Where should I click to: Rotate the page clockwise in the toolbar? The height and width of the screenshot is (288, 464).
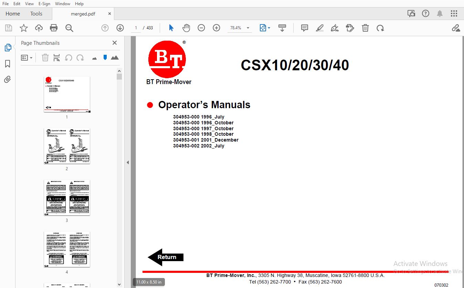pos(380,28)
